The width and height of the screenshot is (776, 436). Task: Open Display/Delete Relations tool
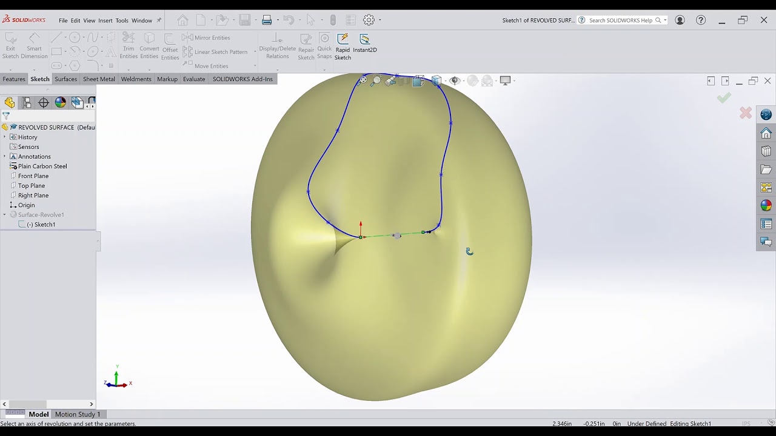(278, 46)
